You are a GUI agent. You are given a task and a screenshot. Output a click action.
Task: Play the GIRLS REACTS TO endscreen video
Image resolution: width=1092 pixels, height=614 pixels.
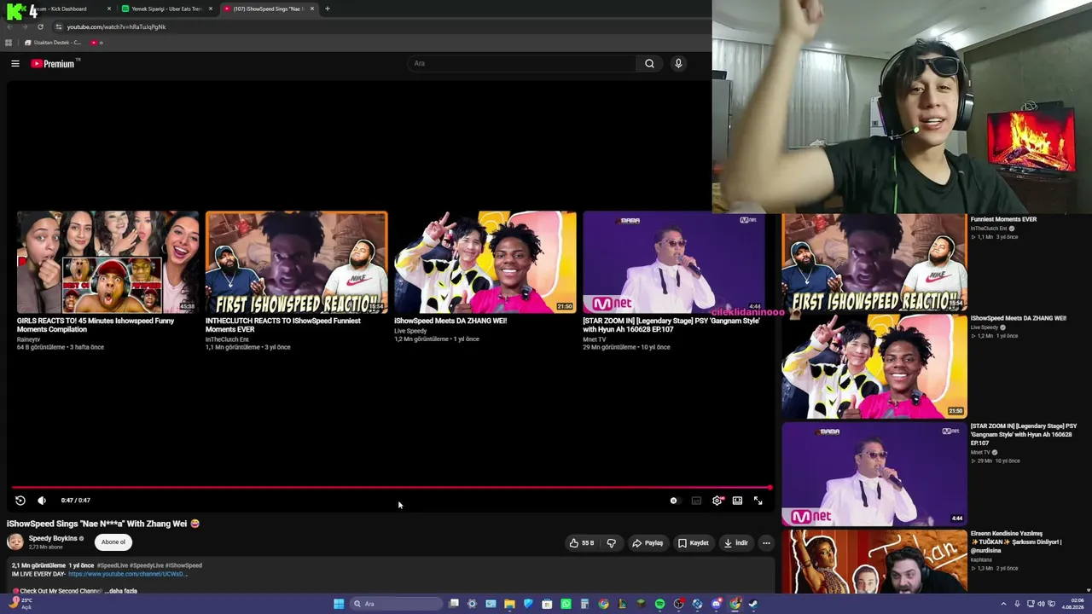pos(107,263)
